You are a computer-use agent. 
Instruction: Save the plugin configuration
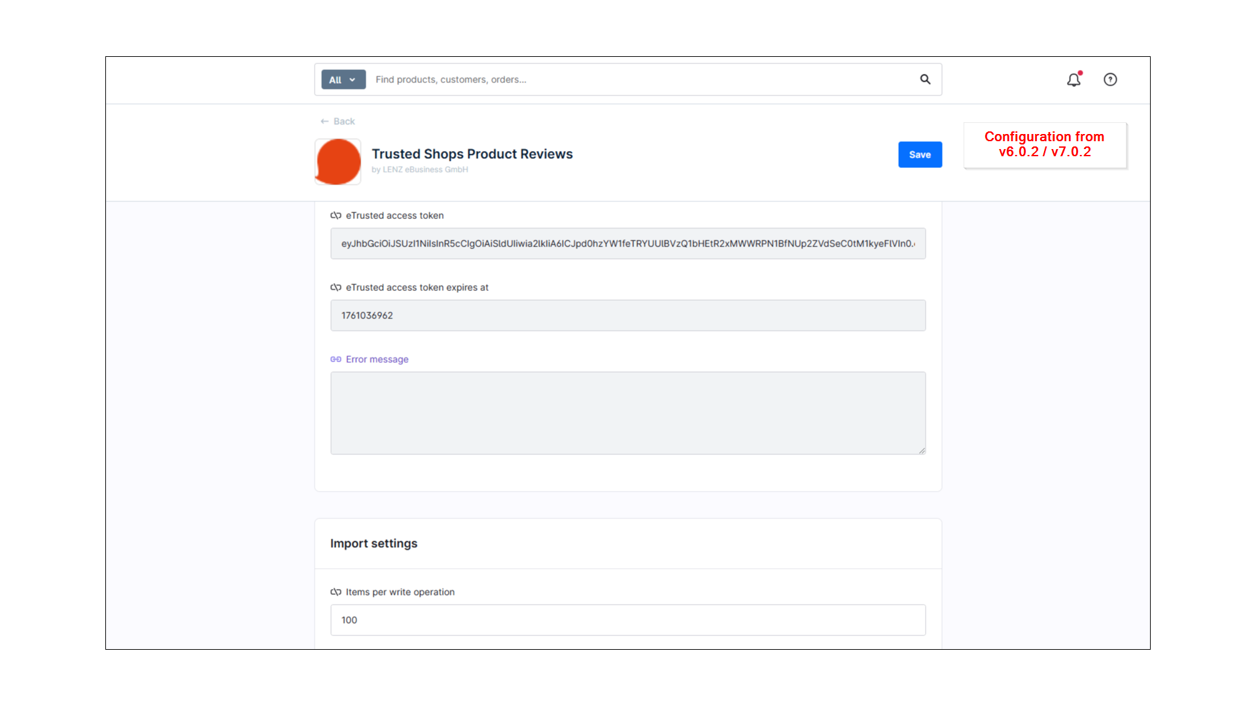(x=920, y=155)
